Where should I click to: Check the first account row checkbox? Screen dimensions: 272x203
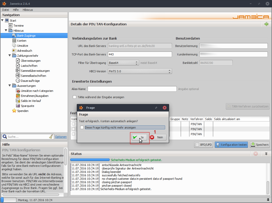(x=73, y=124)
